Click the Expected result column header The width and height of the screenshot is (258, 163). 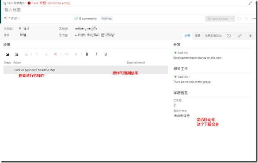click(x=136, y=62)
